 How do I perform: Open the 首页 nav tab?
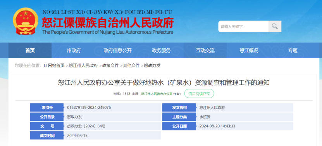[x=30, y=50]
